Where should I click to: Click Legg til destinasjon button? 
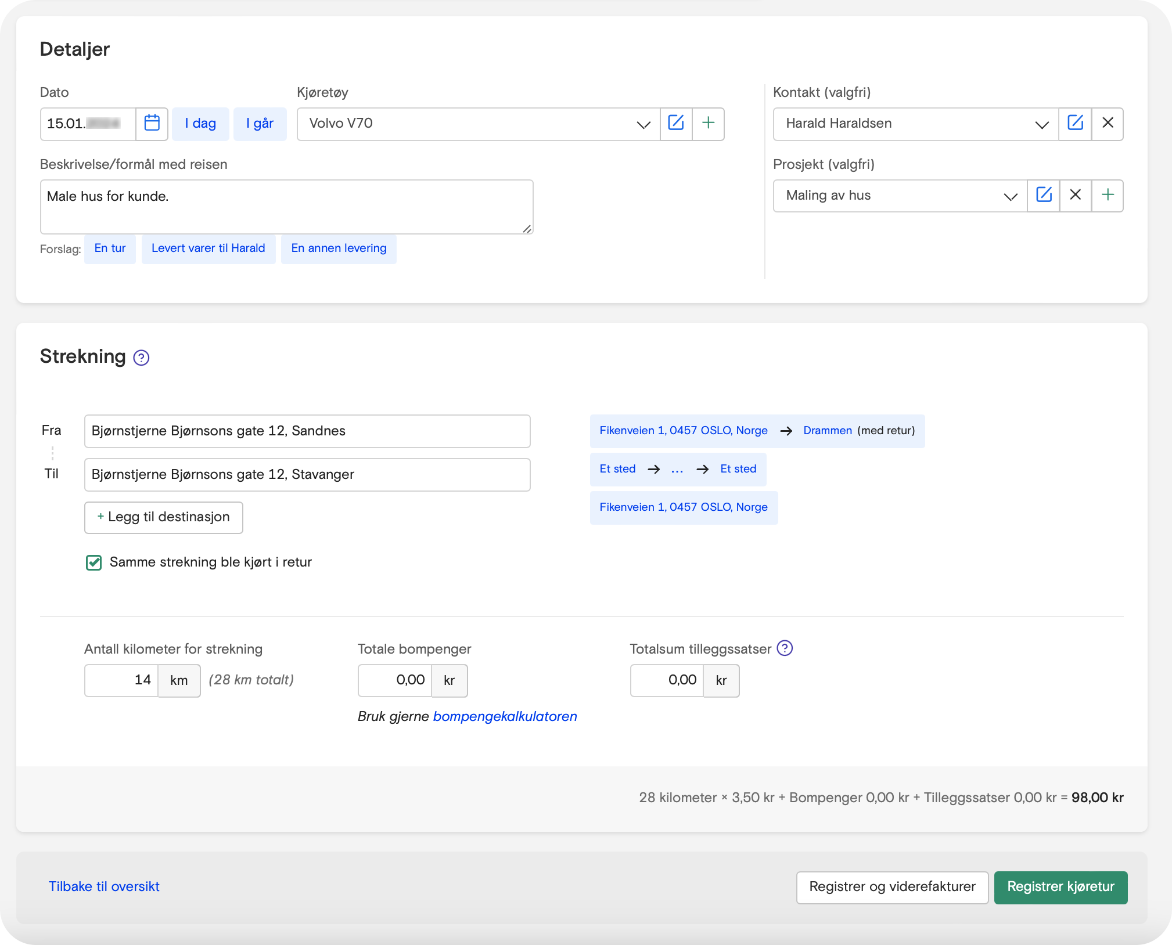coord(163,517)
